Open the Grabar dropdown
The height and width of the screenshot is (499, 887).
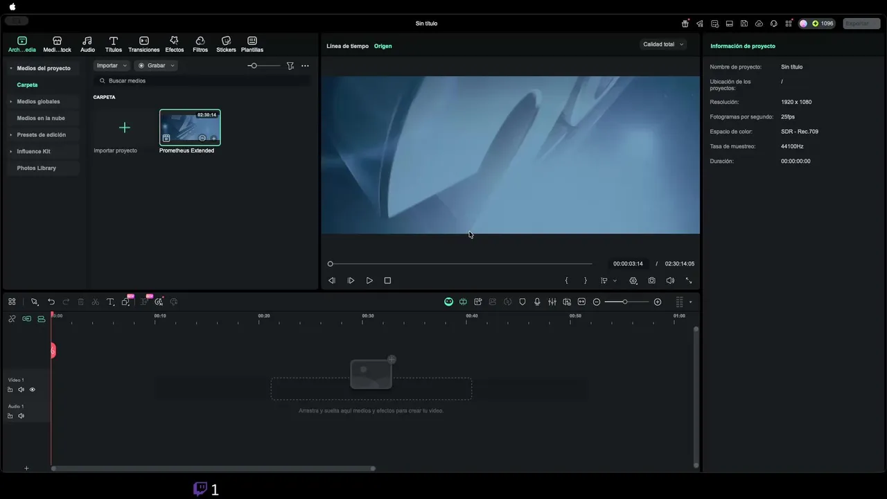pos(157,66)
